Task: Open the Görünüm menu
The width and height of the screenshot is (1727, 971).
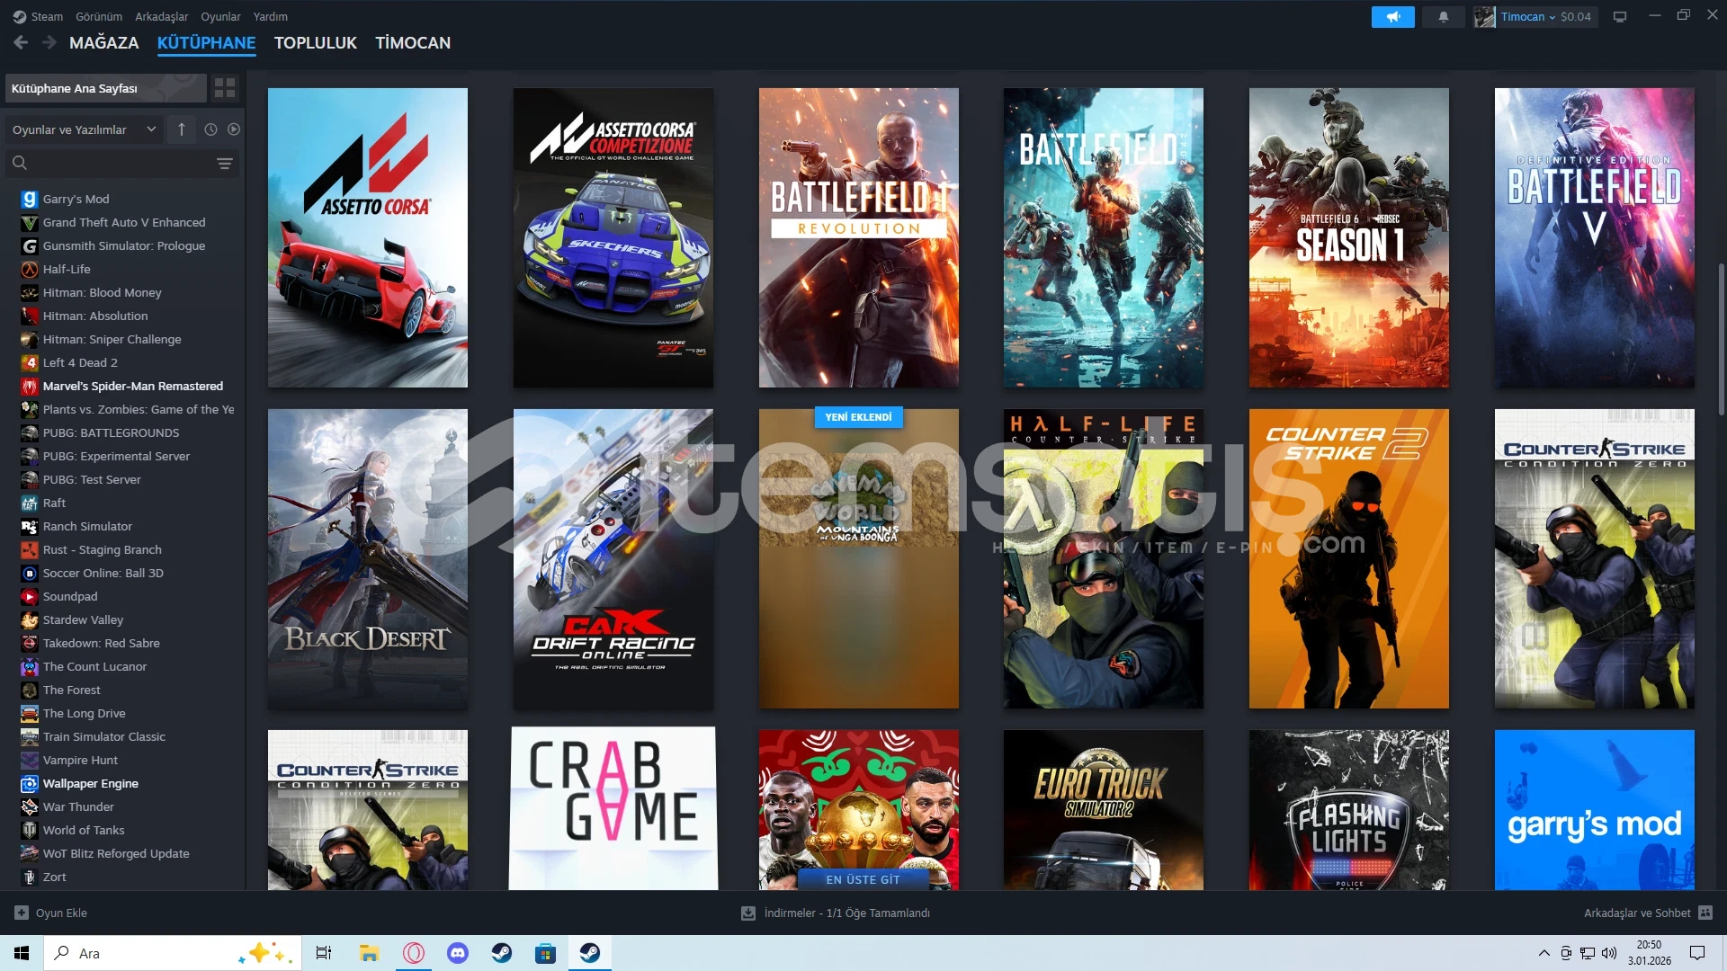Action: tap(98, 16)
